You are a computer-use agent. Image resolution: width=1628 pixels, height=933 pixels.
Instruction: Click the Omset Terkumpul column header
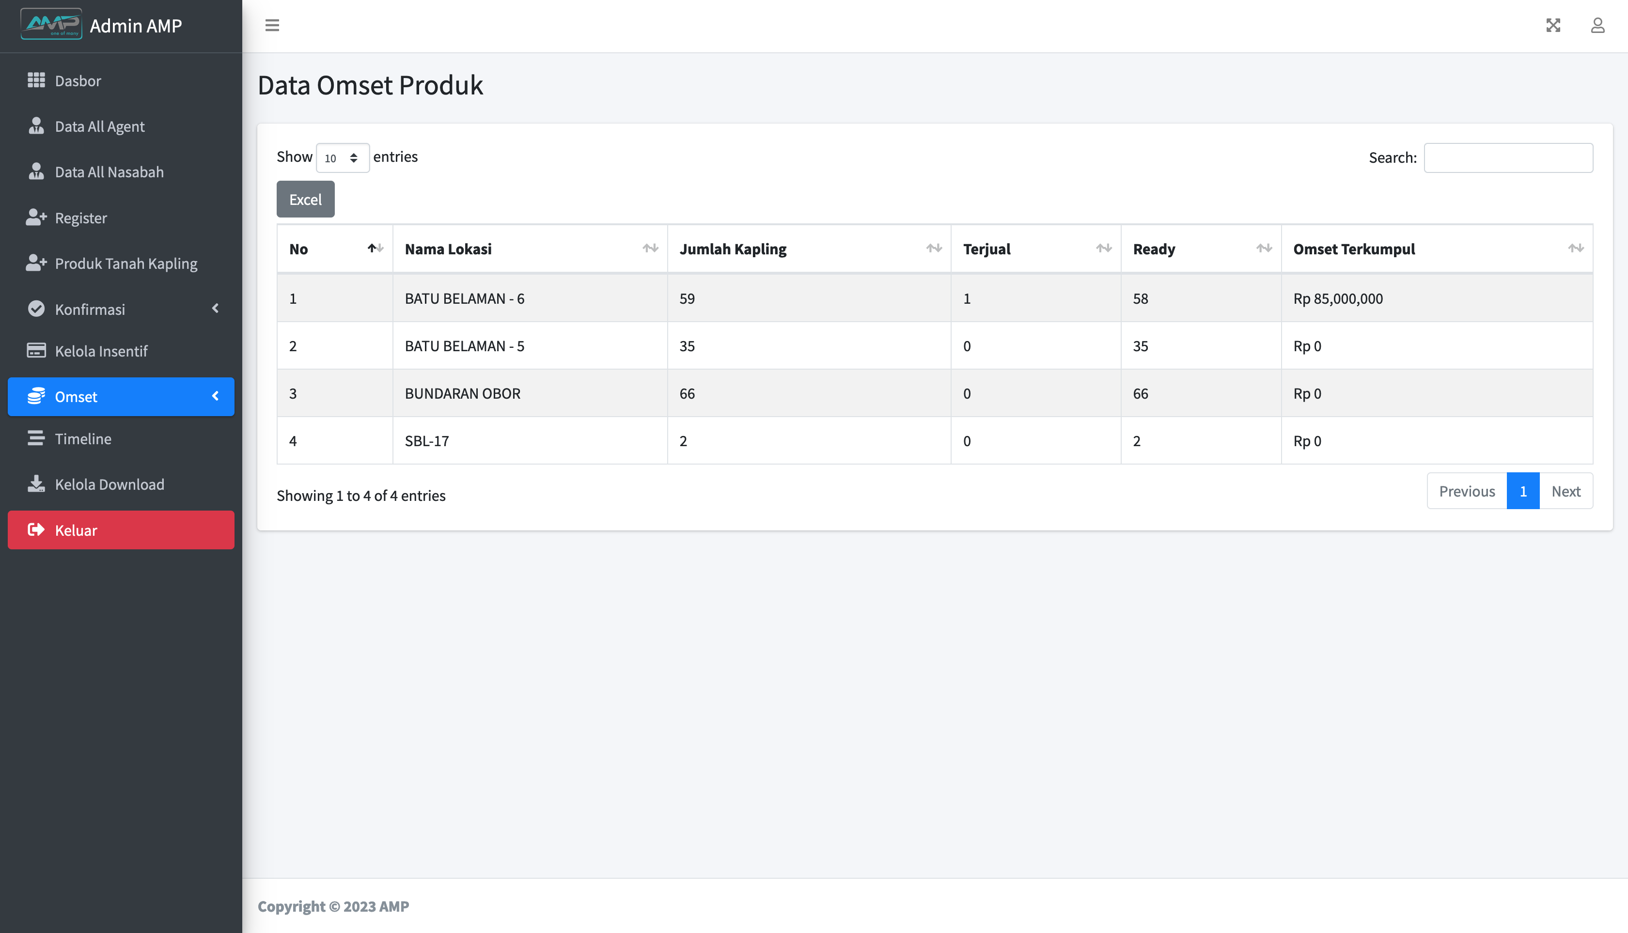coord(1437,249)
